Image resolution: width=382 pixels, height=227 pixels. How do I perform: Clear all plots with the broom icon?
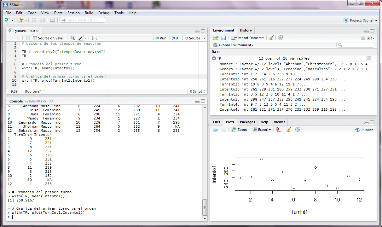tap(288, 130)
